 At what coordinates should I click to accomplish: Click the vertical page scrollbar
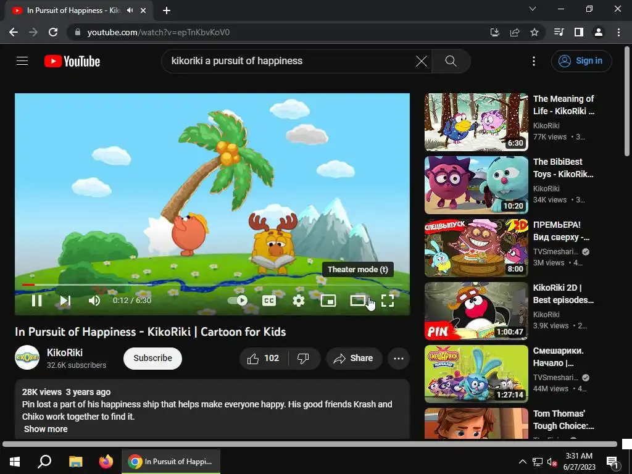tap(627, 101)
